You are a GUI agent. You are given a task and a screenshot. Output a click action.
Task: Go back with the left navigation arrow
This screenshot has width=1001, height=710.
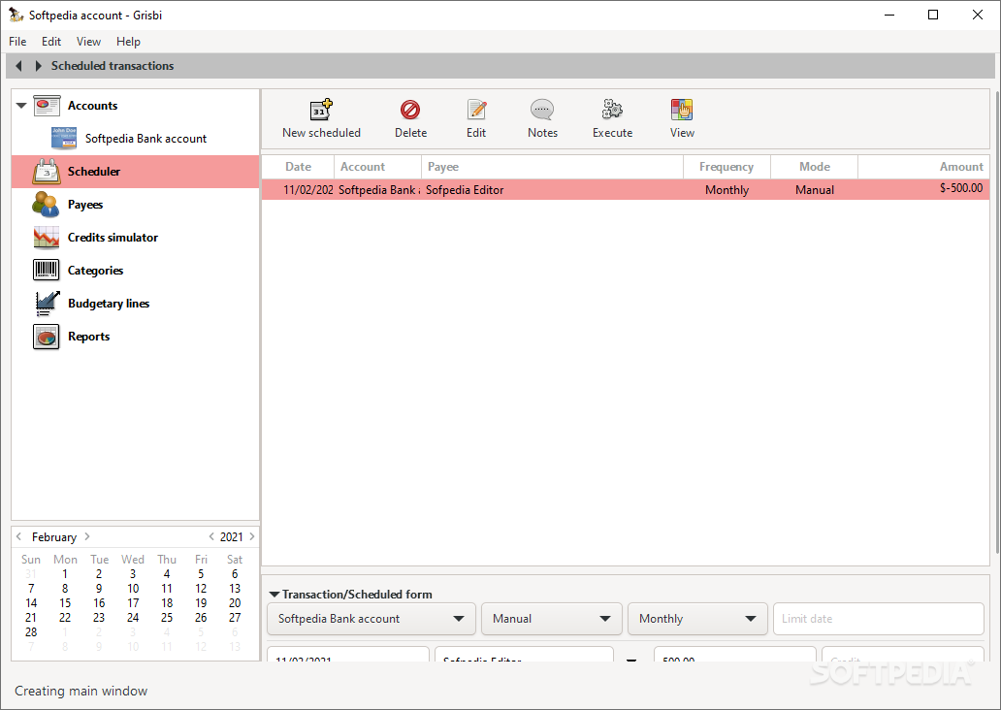(19, 66)
